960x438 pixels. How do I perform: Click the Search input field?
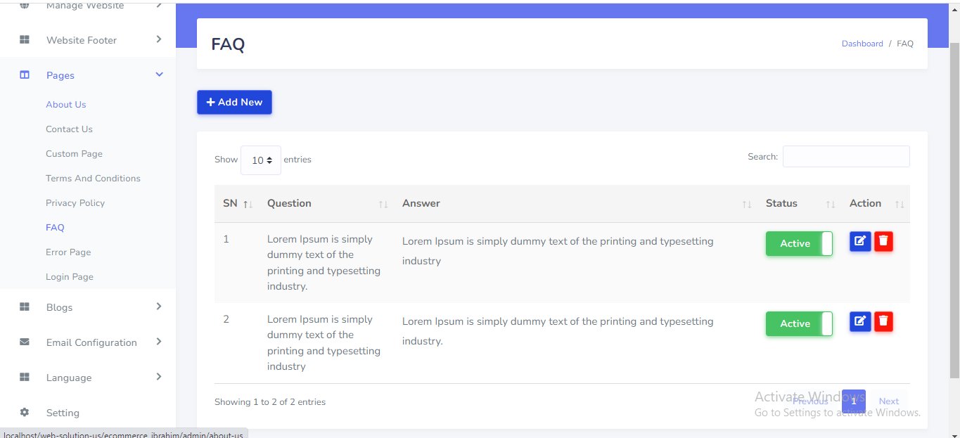tap(845, 157)
